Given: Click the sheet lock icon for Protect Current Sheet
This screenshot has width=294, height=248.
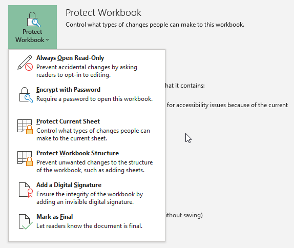Looking at the screenshot, I should pyautogui.click(x=25, y=127).
